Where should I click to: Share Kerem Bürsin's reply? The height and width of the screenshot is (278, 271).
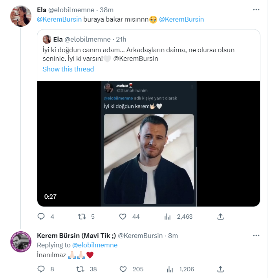pyautogui.click(x=221, y=269)
